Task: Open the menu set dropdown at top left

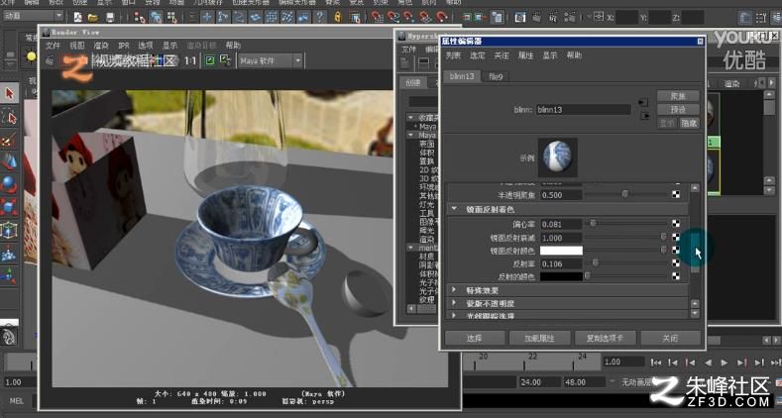Action: tap(34, 16)
